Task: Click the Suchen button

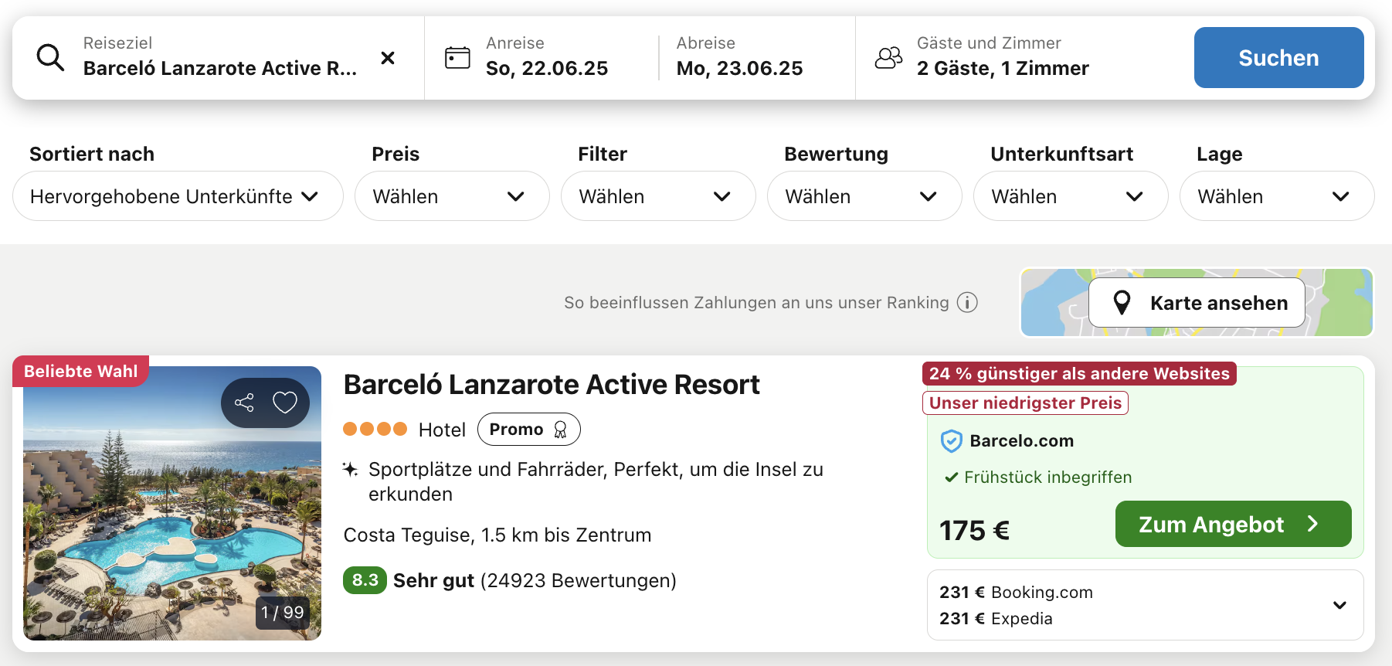Action: click(x=1278, y=58)
